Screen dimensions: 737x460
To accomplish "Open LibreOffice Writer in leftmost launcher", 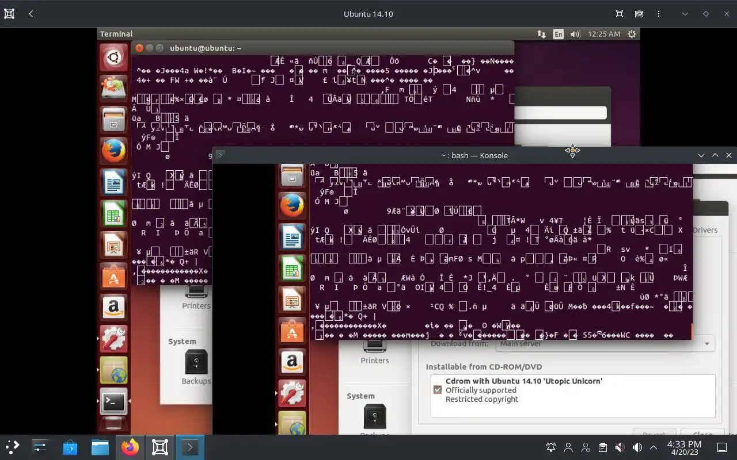I will click(x=113, y=182).
